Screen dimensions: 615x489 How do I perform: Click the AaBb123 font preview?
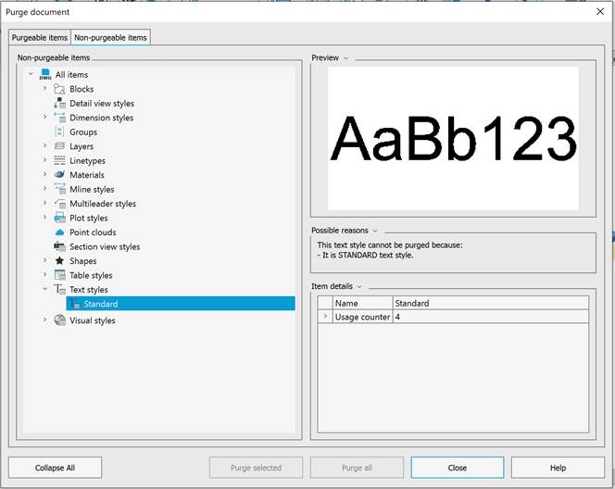point(453,139)
